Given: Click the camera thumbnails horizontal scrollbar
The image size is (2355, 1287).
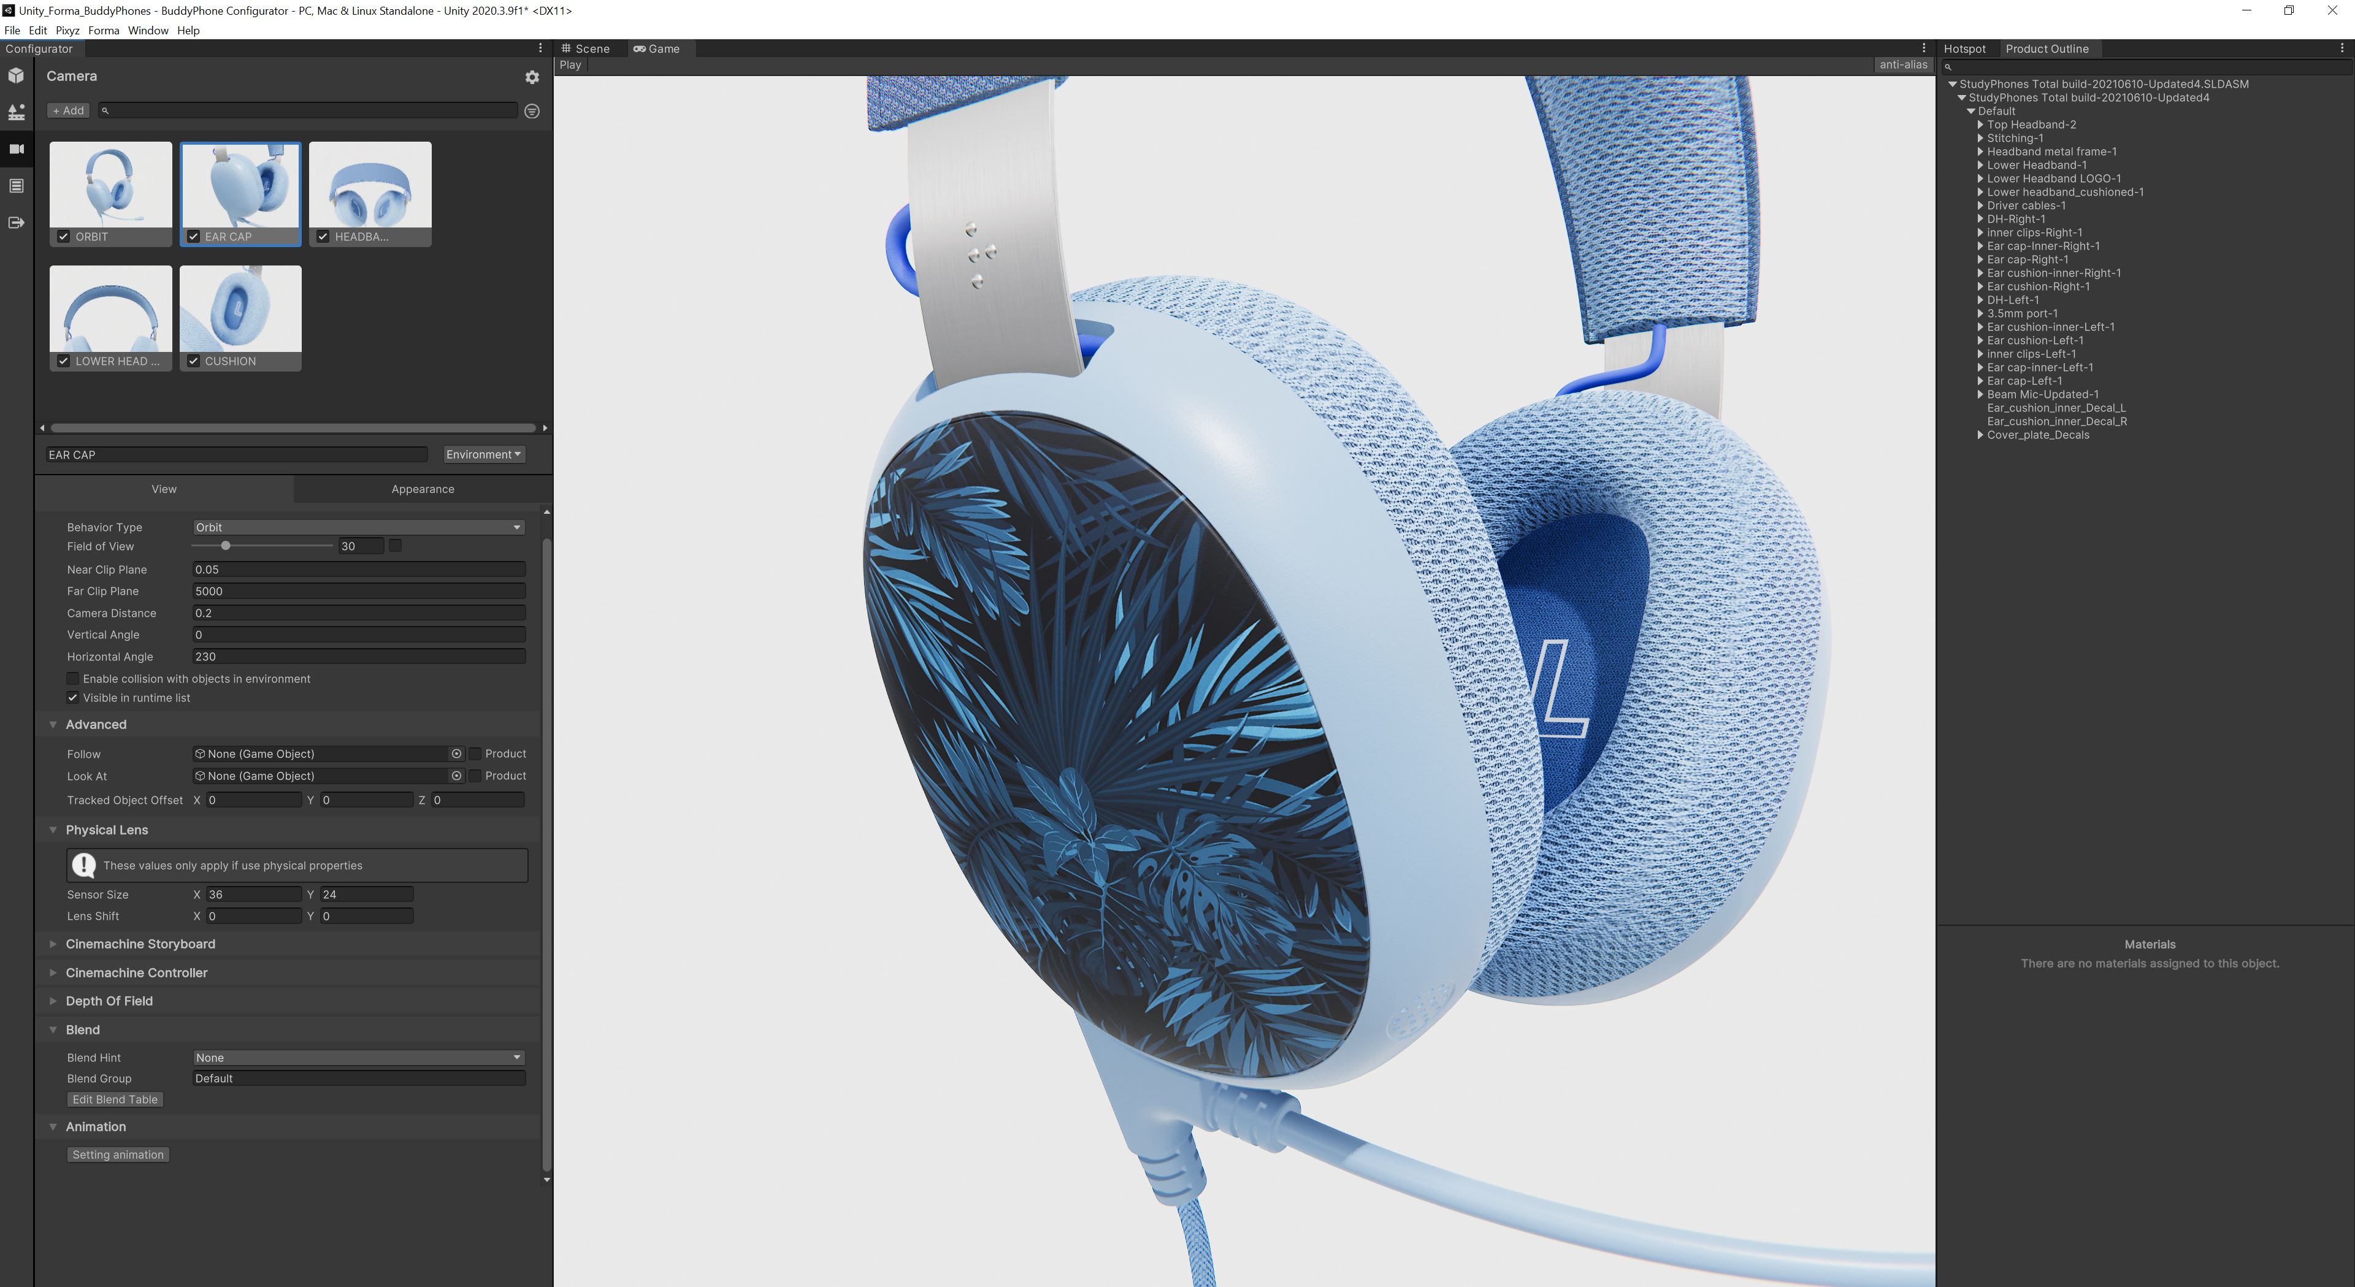Looking at the screenshot, I should 294,428.
